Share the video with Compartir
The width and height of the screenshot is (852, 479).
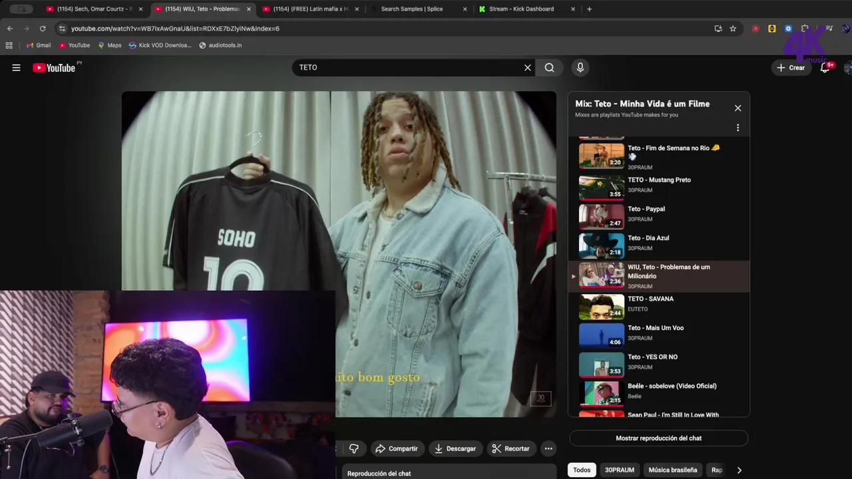click(x=397, y=448)
